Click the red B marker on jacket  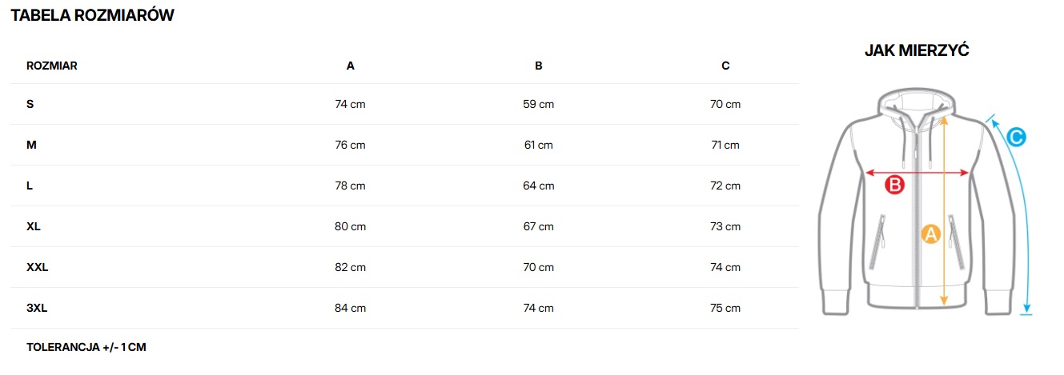[894, 186]
